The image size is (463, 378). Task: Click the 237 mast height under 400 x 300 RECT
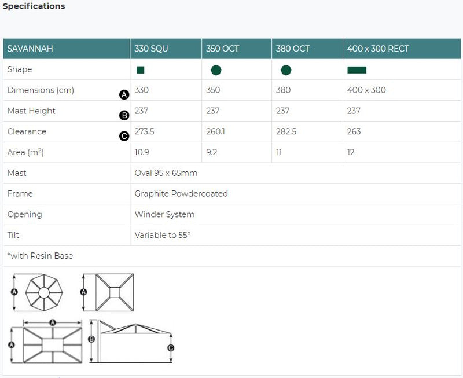[354, 111]
